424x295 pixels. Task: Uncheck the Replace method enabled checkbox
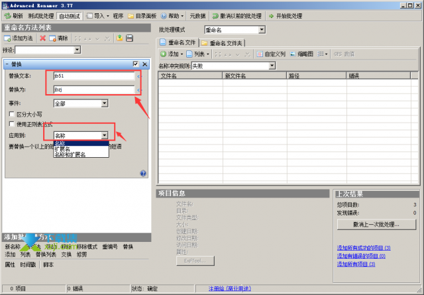(135, 64)
